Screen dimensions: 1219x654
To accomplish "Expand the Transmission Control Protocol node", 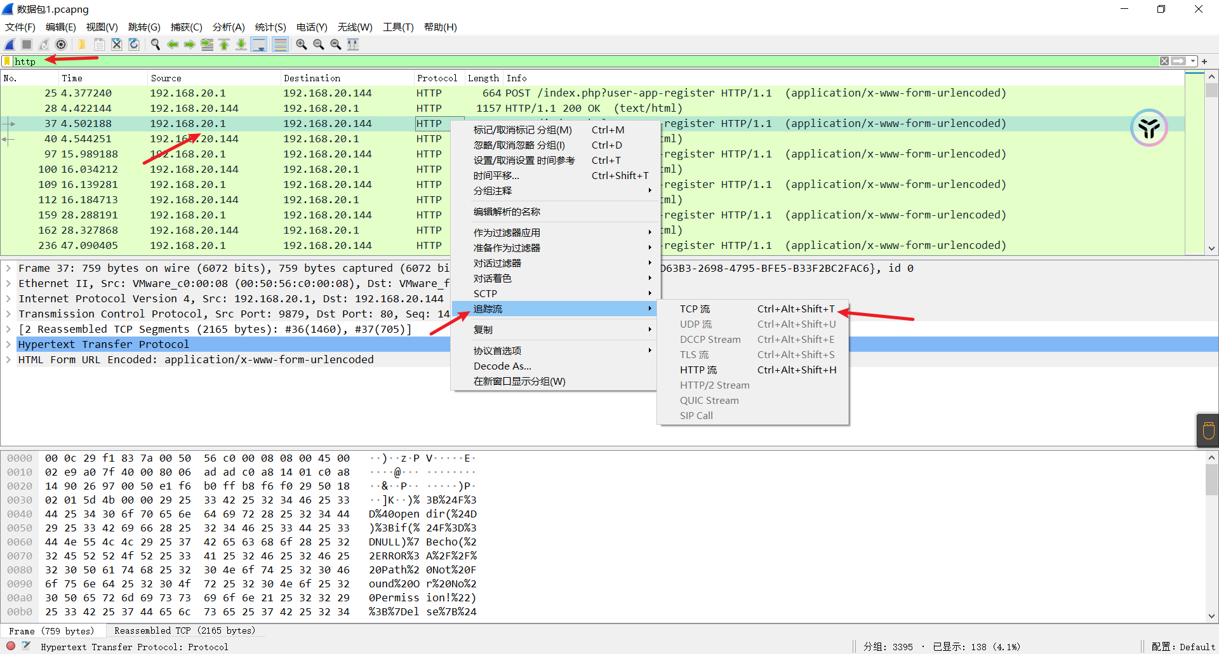I will [8, 314].
